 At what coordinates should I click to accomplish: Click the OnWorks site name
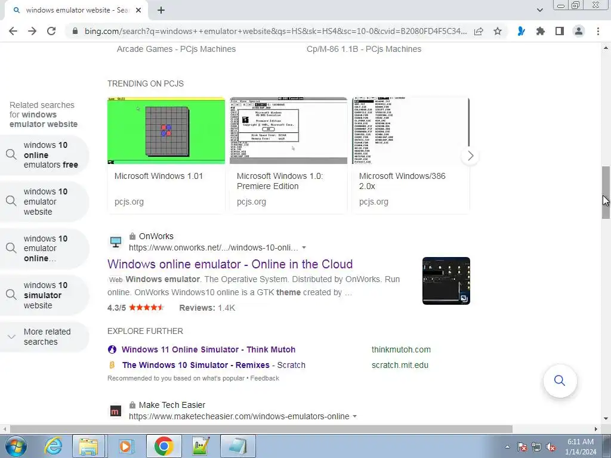coord(156,236)
